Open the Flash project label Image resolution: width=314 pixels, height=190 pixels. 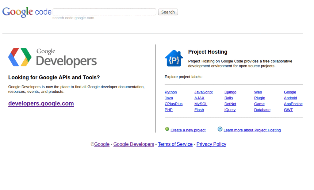pos(199,110)
